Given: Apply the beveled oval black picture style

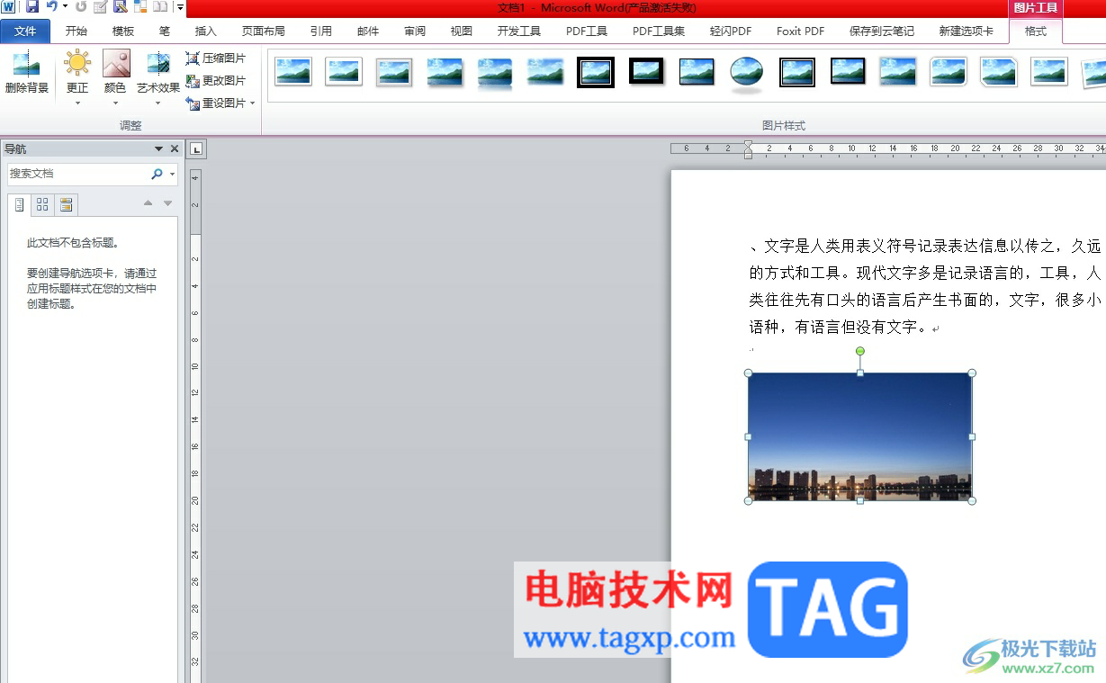Looking at the screenshot, I should (x=747, y=73).
